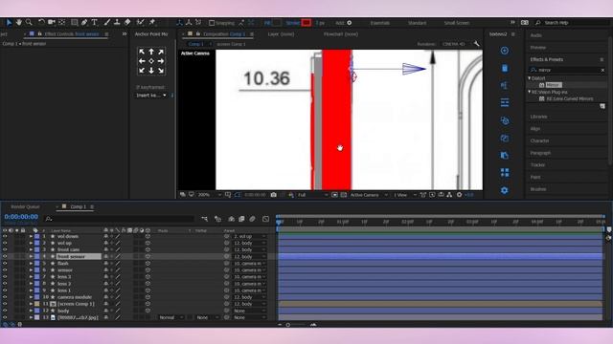Select the Clone Stamp tool
Viewport: 613px width, 344px height.
tap(117, 23)
